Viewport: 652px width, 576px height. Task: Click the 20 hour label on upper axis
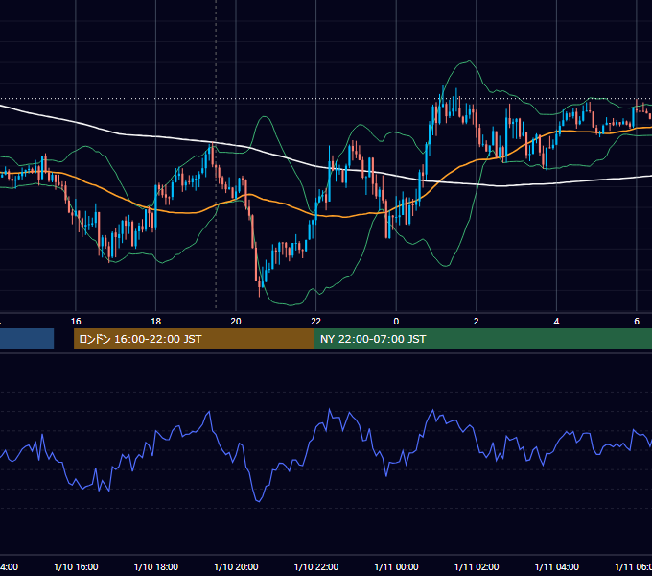(x=236, y=322)
